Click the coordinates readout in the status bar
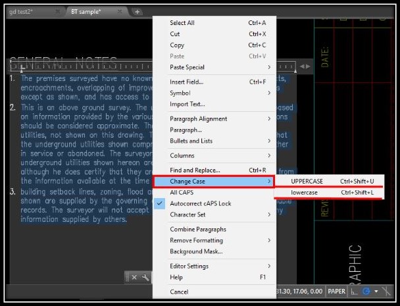The image size is (400, 306). pos(299,292)
